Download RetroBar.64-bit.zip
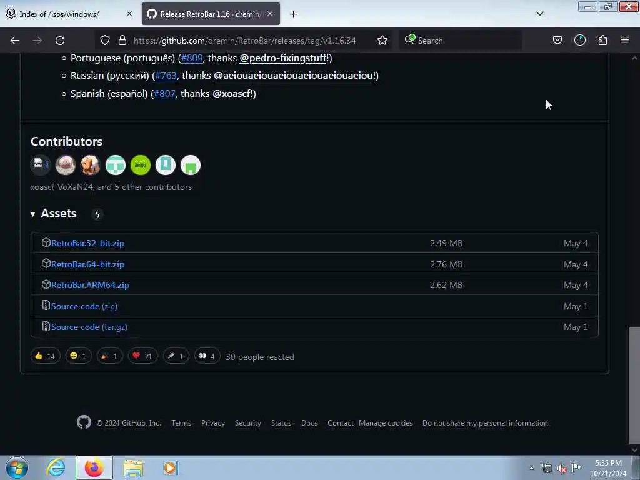Screen dimensions: 640x480 87,264
